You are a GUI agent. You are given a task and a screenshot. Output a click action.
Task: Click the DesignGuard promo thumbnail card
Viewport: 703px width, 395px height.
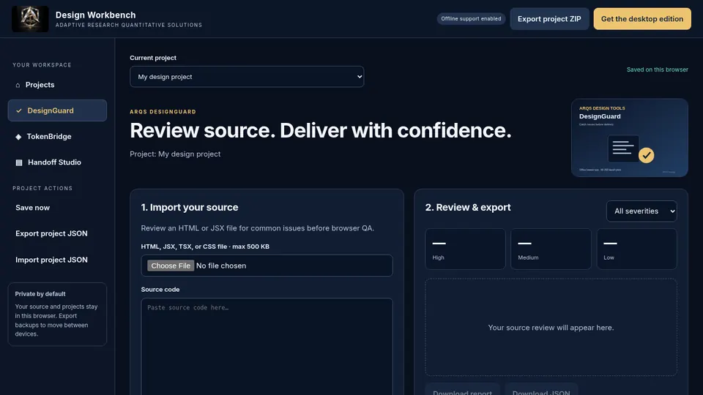pyautogui.click(x=630, y=138)
